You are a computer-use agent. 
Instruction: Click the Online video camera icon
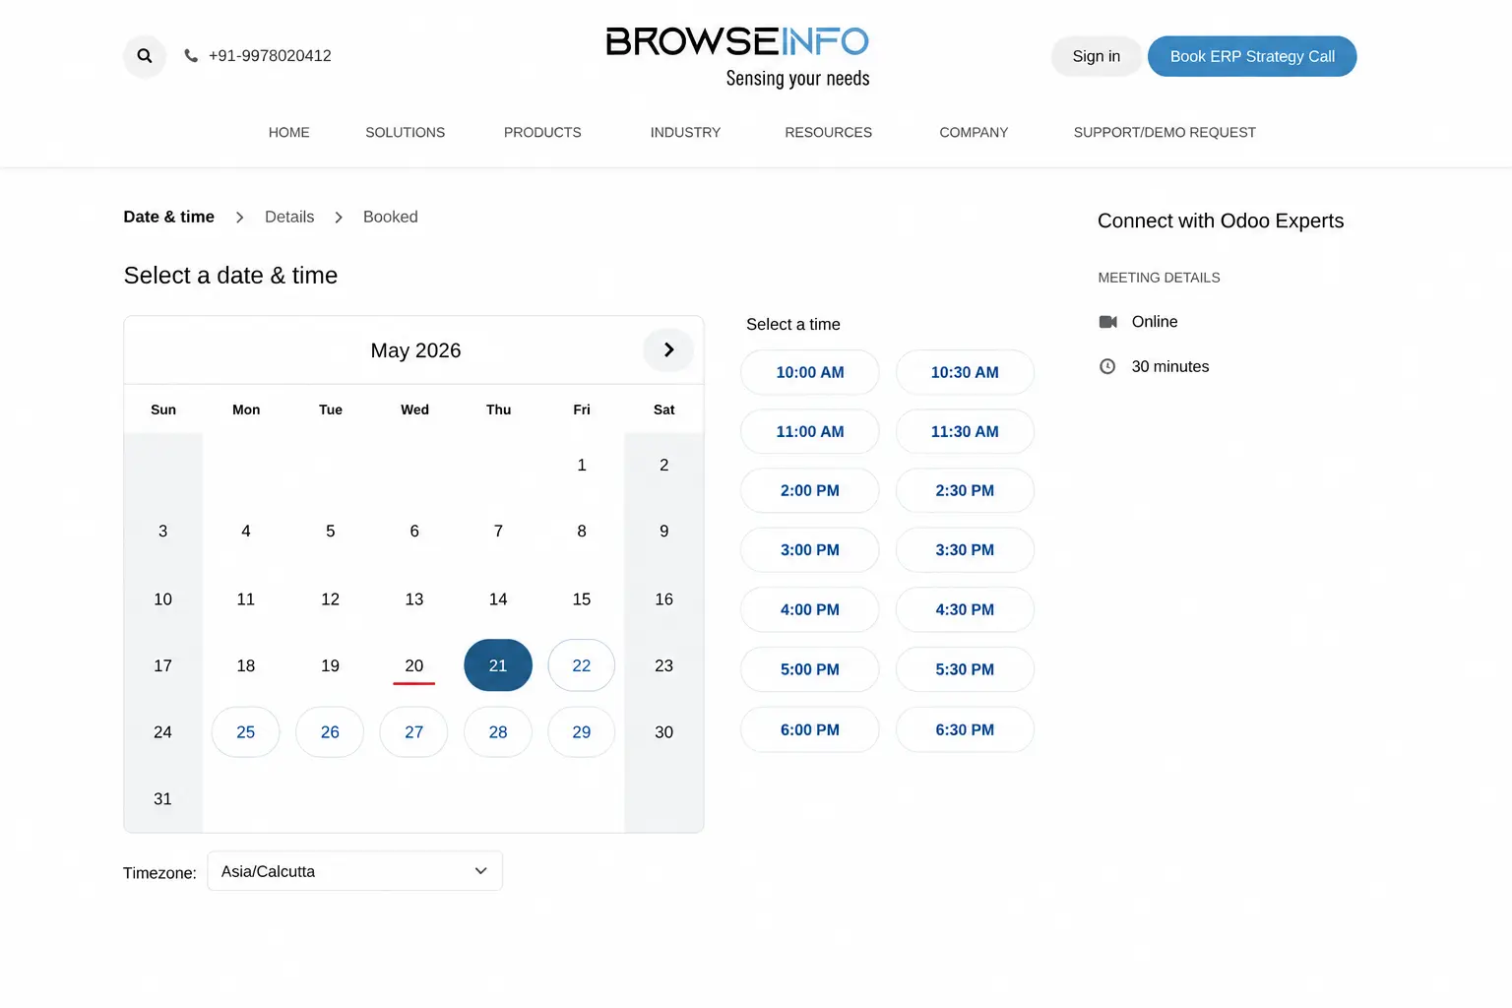(1107, 322)
